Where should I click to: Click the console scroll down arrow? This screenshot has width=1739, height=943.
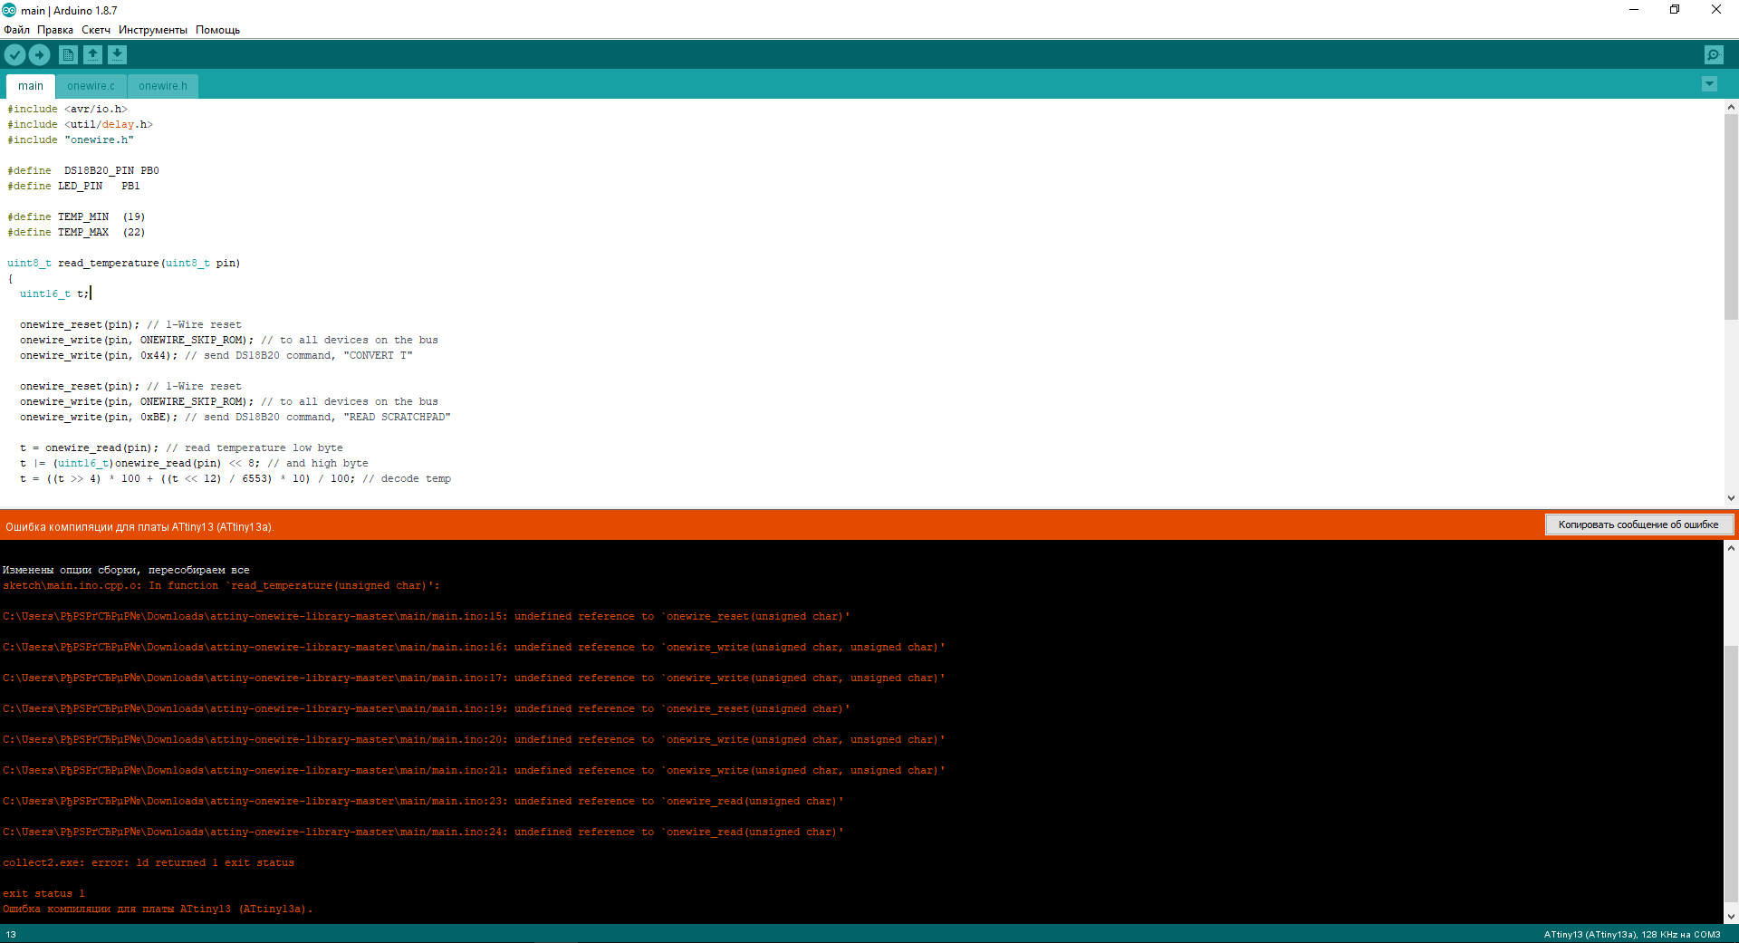1731,916
